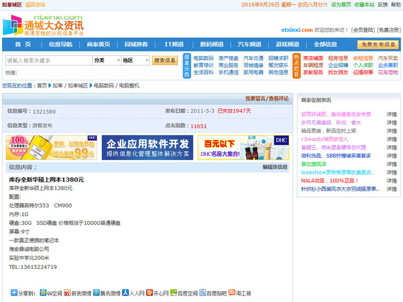
Task: Share to 新浪微博 via its icon
Action: pyautogui.click(x=68, y=292)
